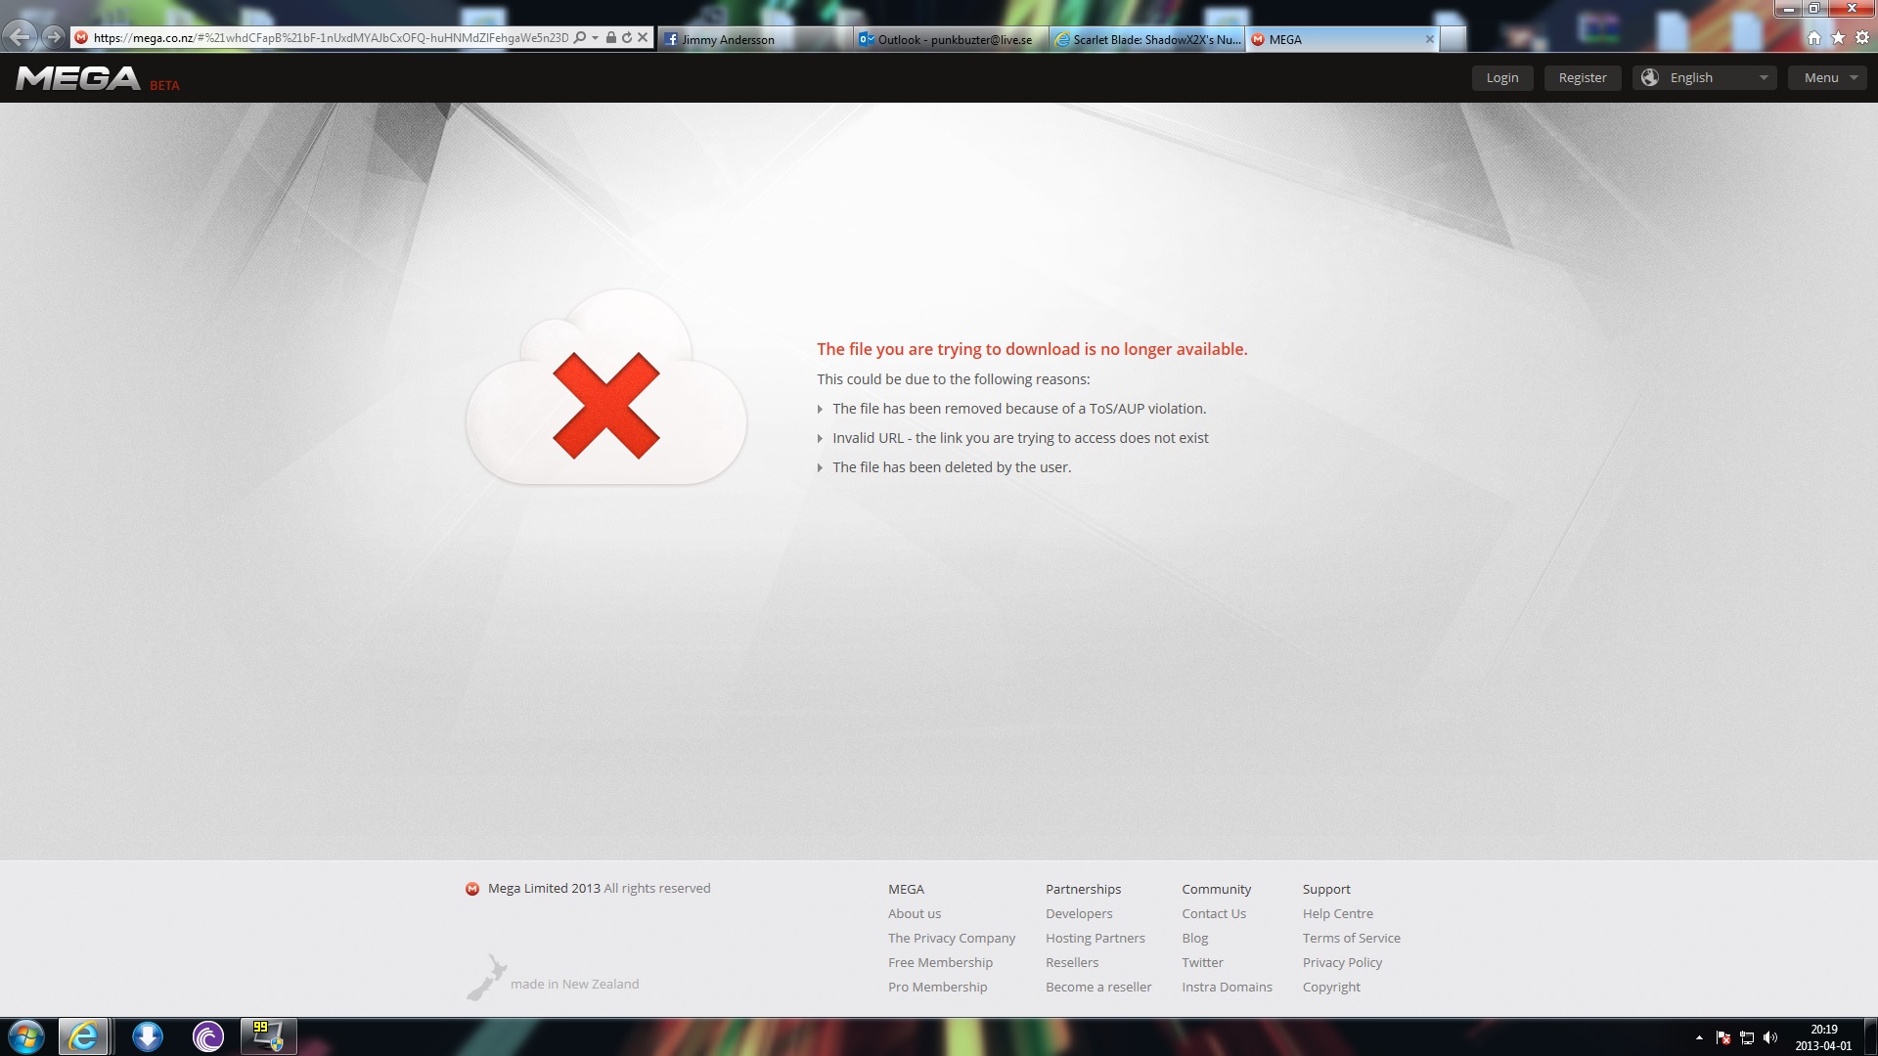Open favorites star icon

coord(1838,38)
